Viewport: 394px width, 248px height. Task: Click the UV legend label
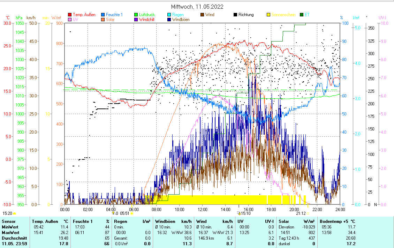click(75, 20)
